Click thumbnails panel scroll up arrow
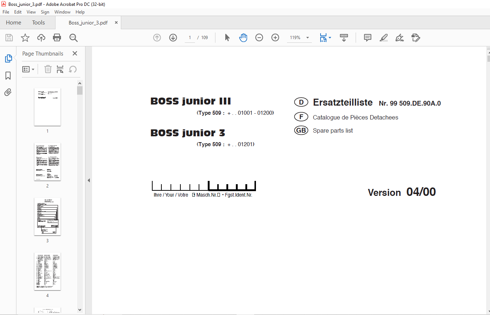This screenshot has width=490, height=315. [80, 83]
